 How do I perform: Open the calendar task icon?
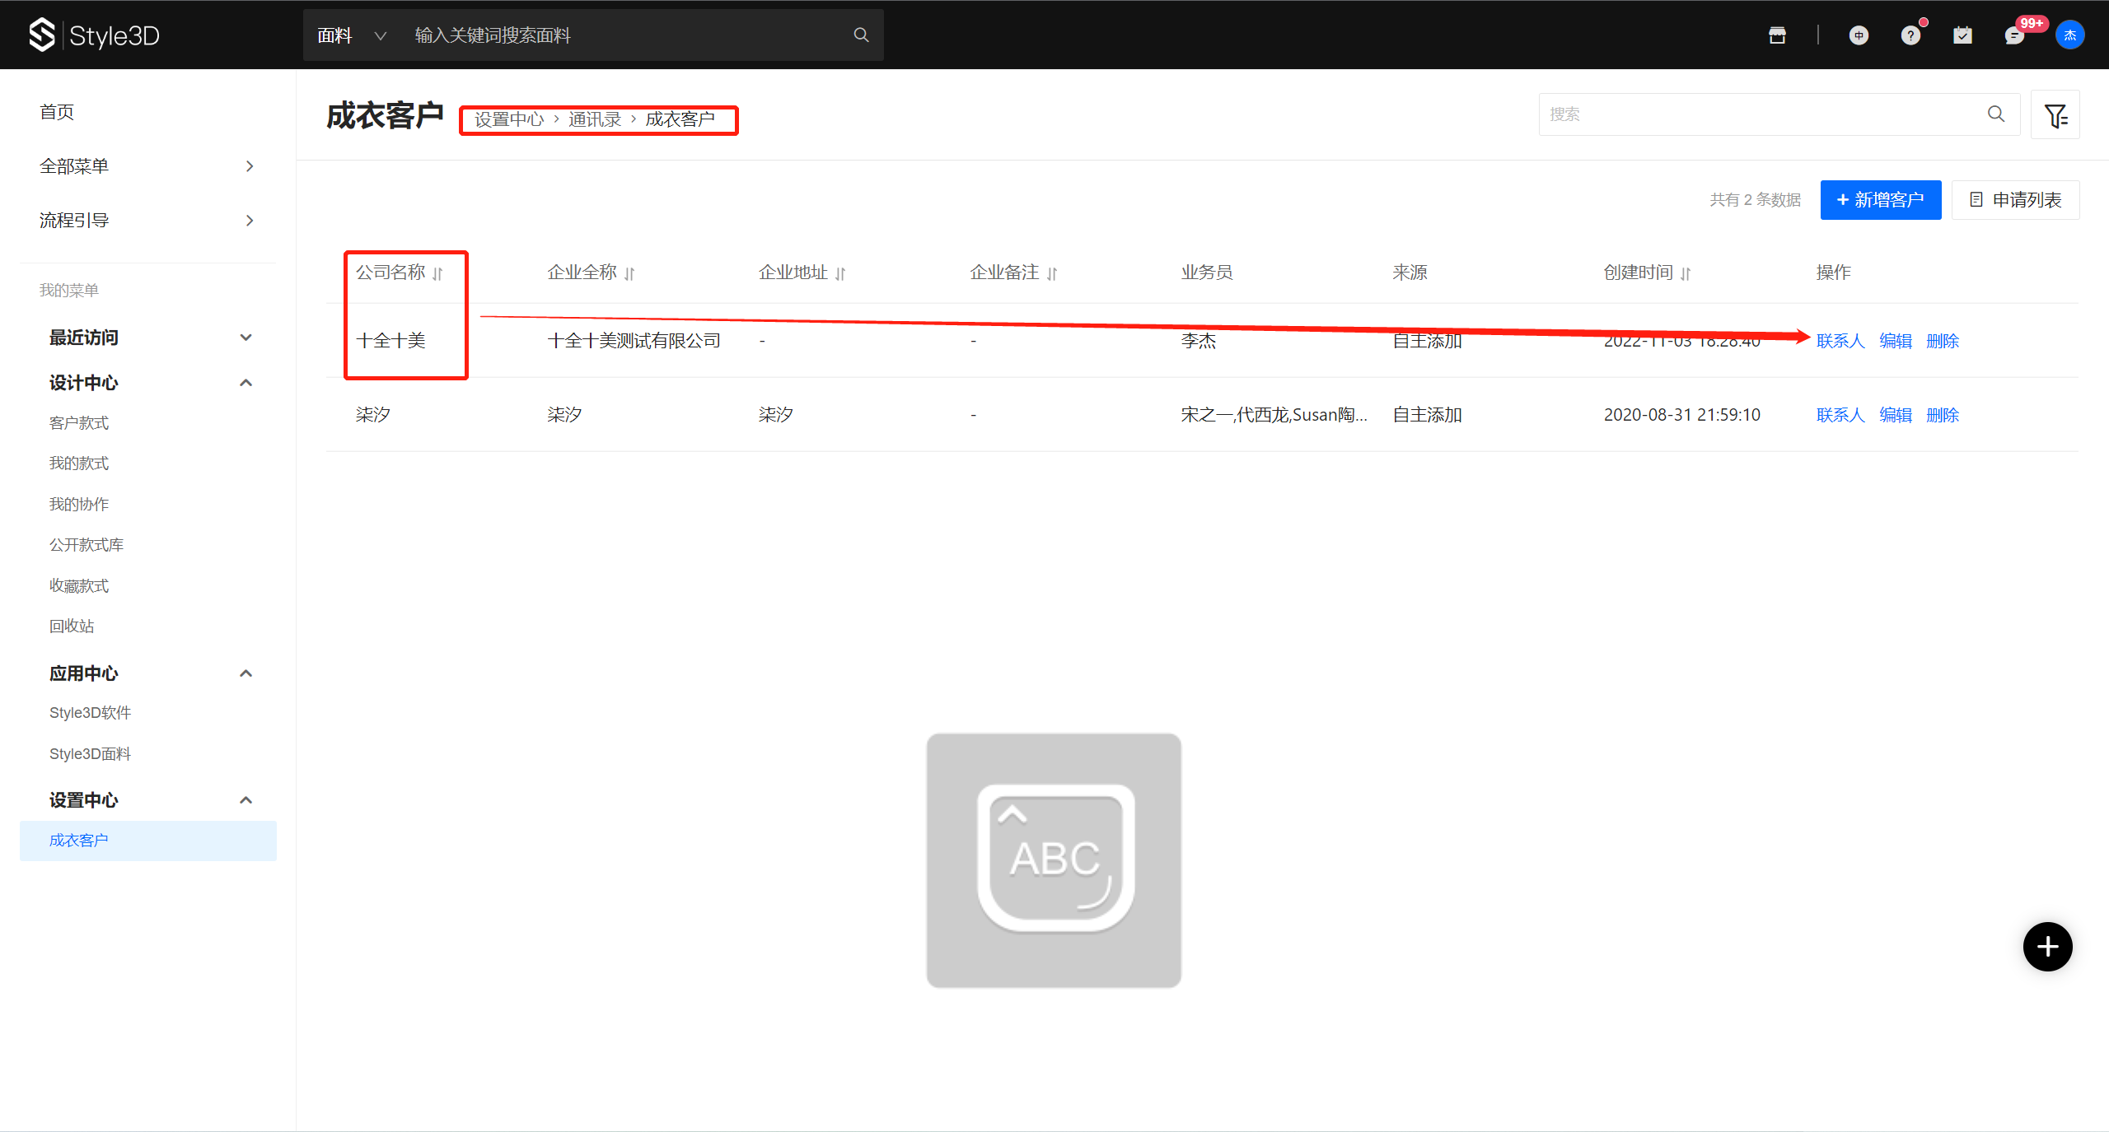[1962, 35]
